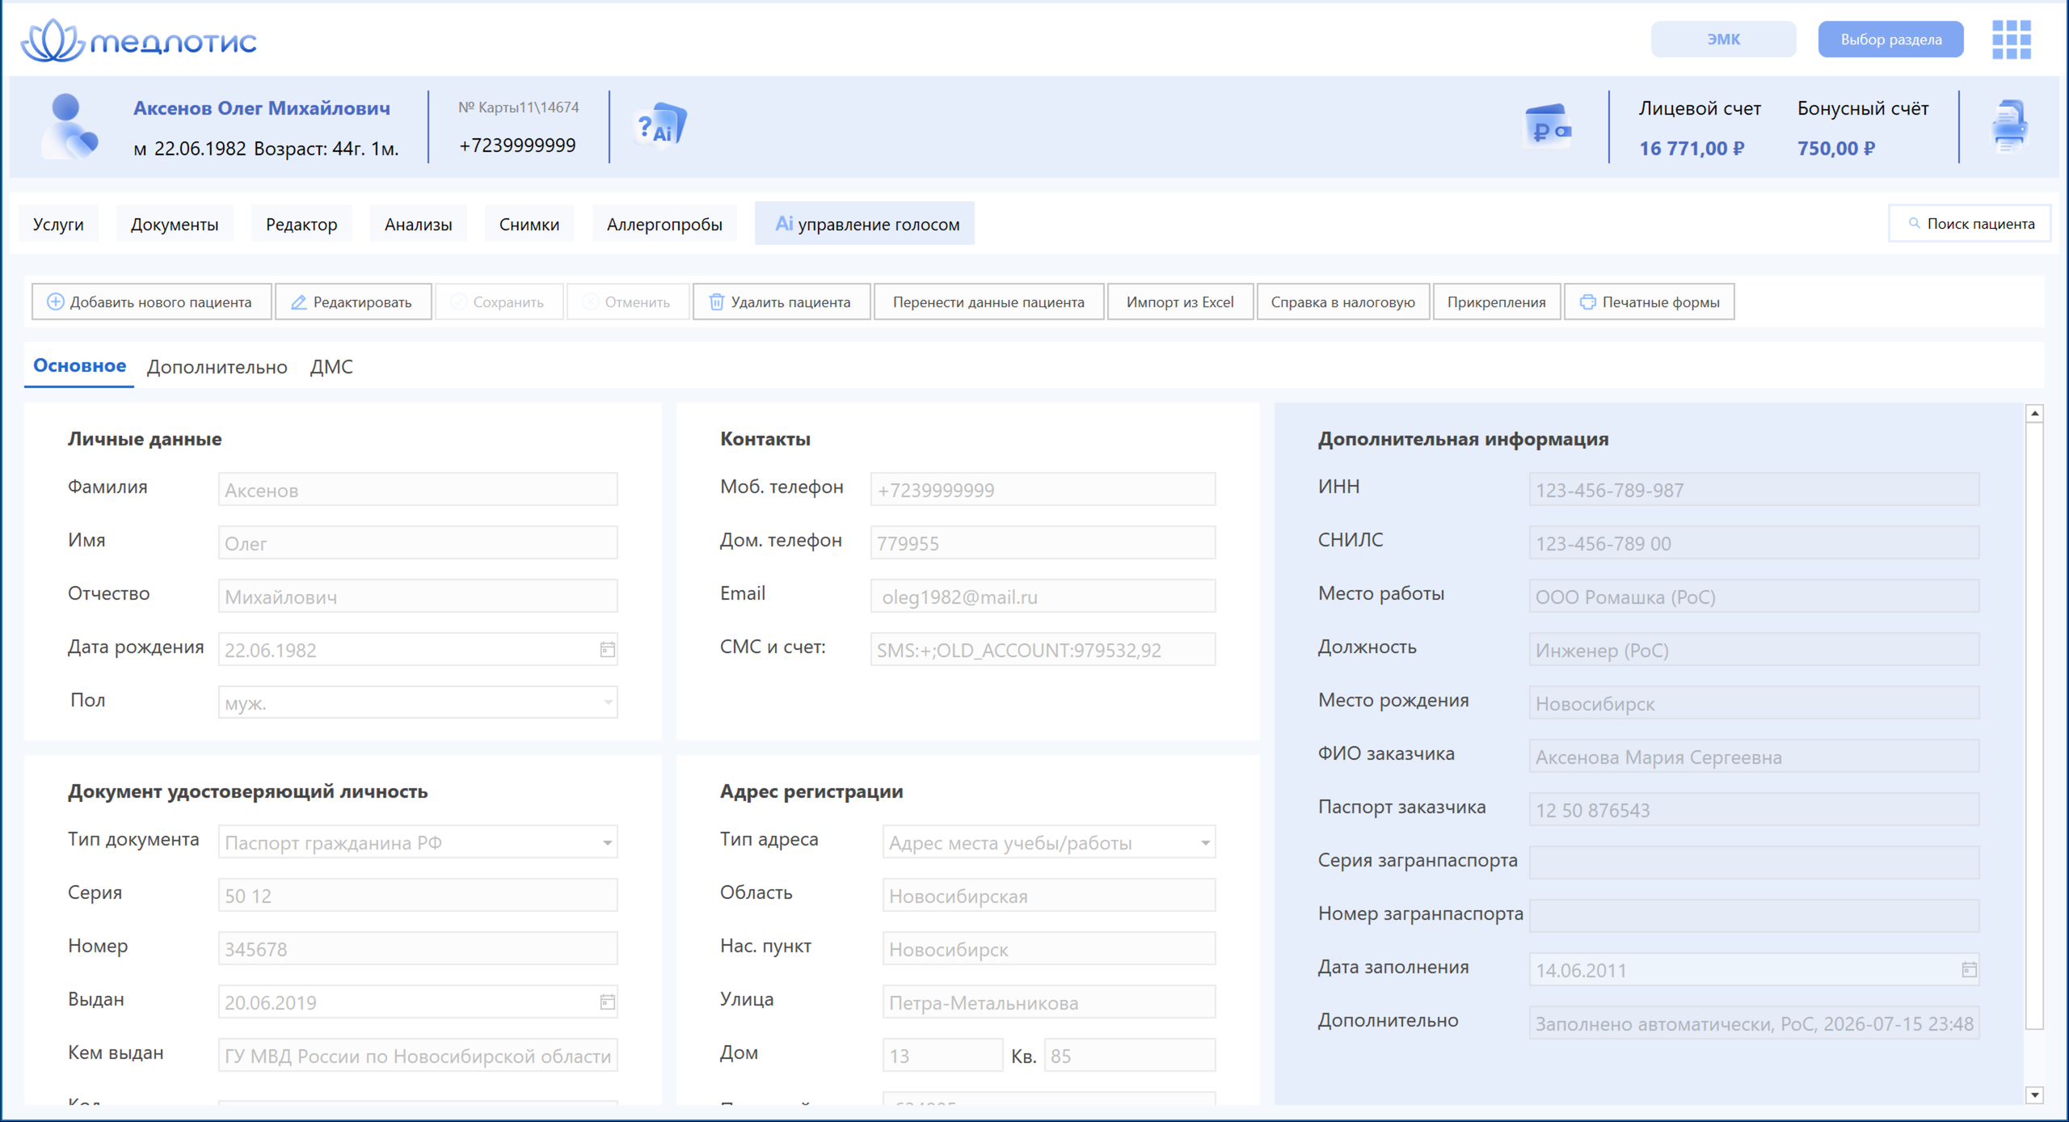Open the AI question assistant icon
This screenshot has width=2069, height=1122.
[662, 126]
